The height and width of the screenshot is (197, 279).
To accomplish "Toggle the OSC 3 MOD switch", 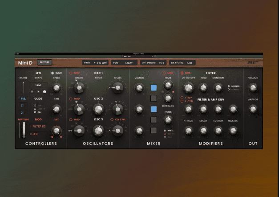I will 71,119.
